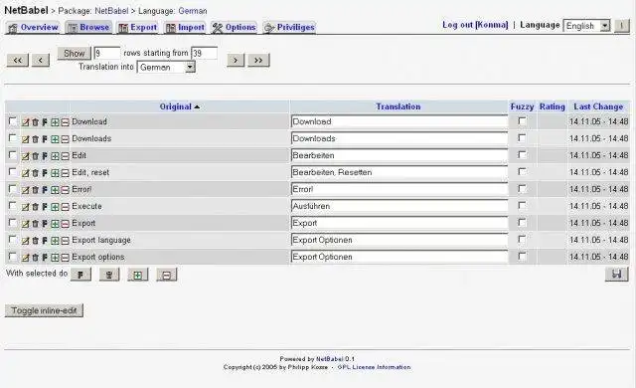Viewport: 636px width, 388px height.
Task: Sort by Translation column header
Action: coord(397,106)
